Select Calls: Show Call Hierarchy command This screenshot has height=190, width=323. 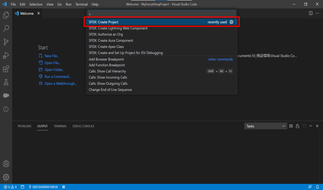[162, 71]
